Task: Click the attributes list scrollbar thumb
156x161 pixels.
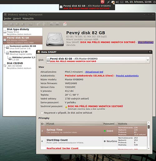Action: (149, 127)
